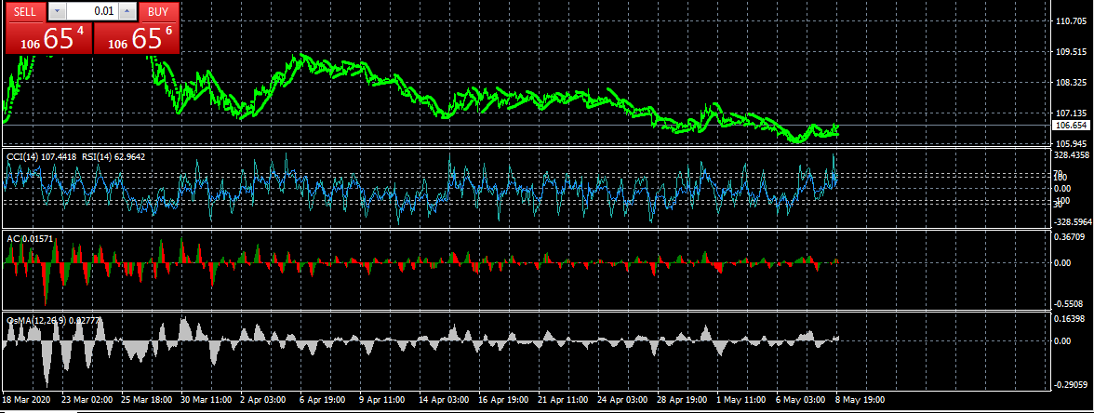Click the 2 Apr 03:00 time label
The width and height of the screenshot is (1094, 413).
pos(263,400)
